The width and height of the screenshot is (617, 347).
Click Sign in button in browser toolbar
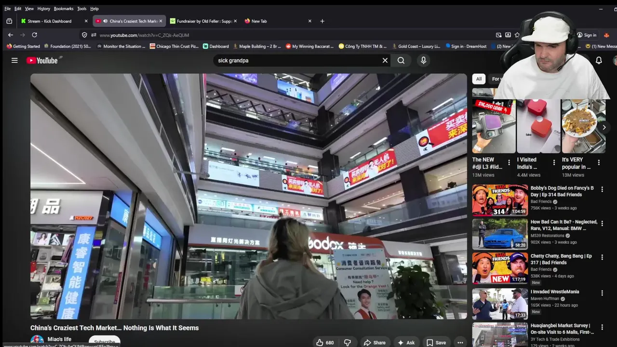[587, 35]
